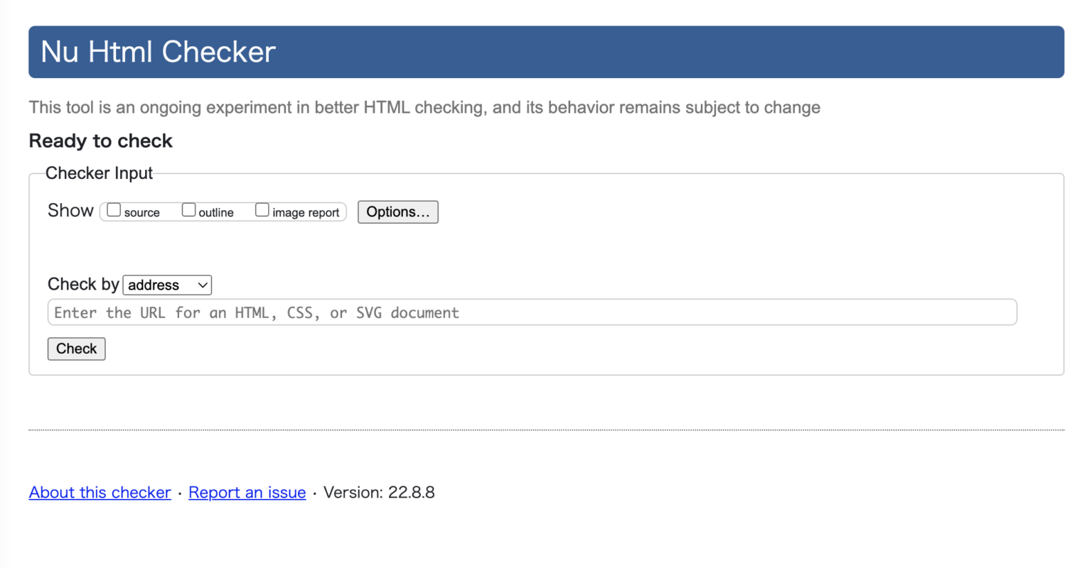Follow the Report an issue link
The width and height of the screenshot is (1092, 568).
tap(247, 492)
